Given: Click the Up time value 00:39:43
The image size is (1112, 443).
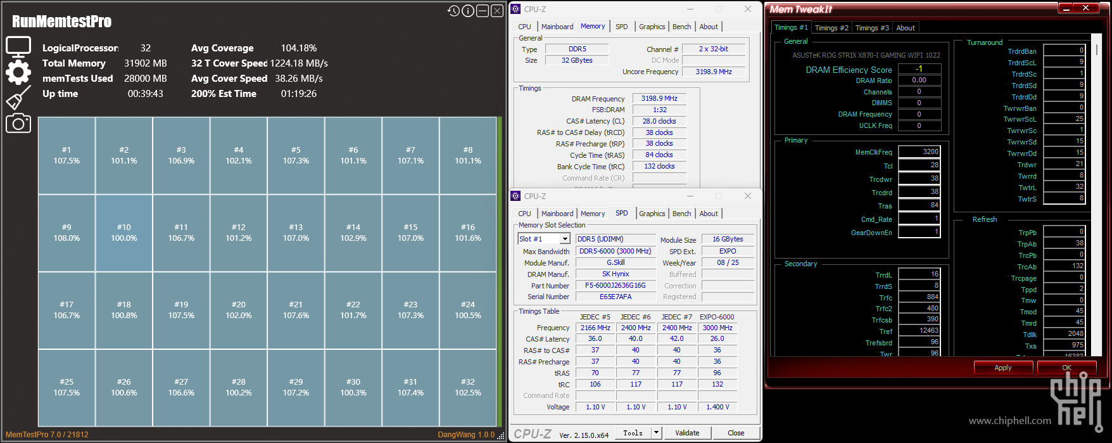Looking at the screenshot, I should (146, 94).
